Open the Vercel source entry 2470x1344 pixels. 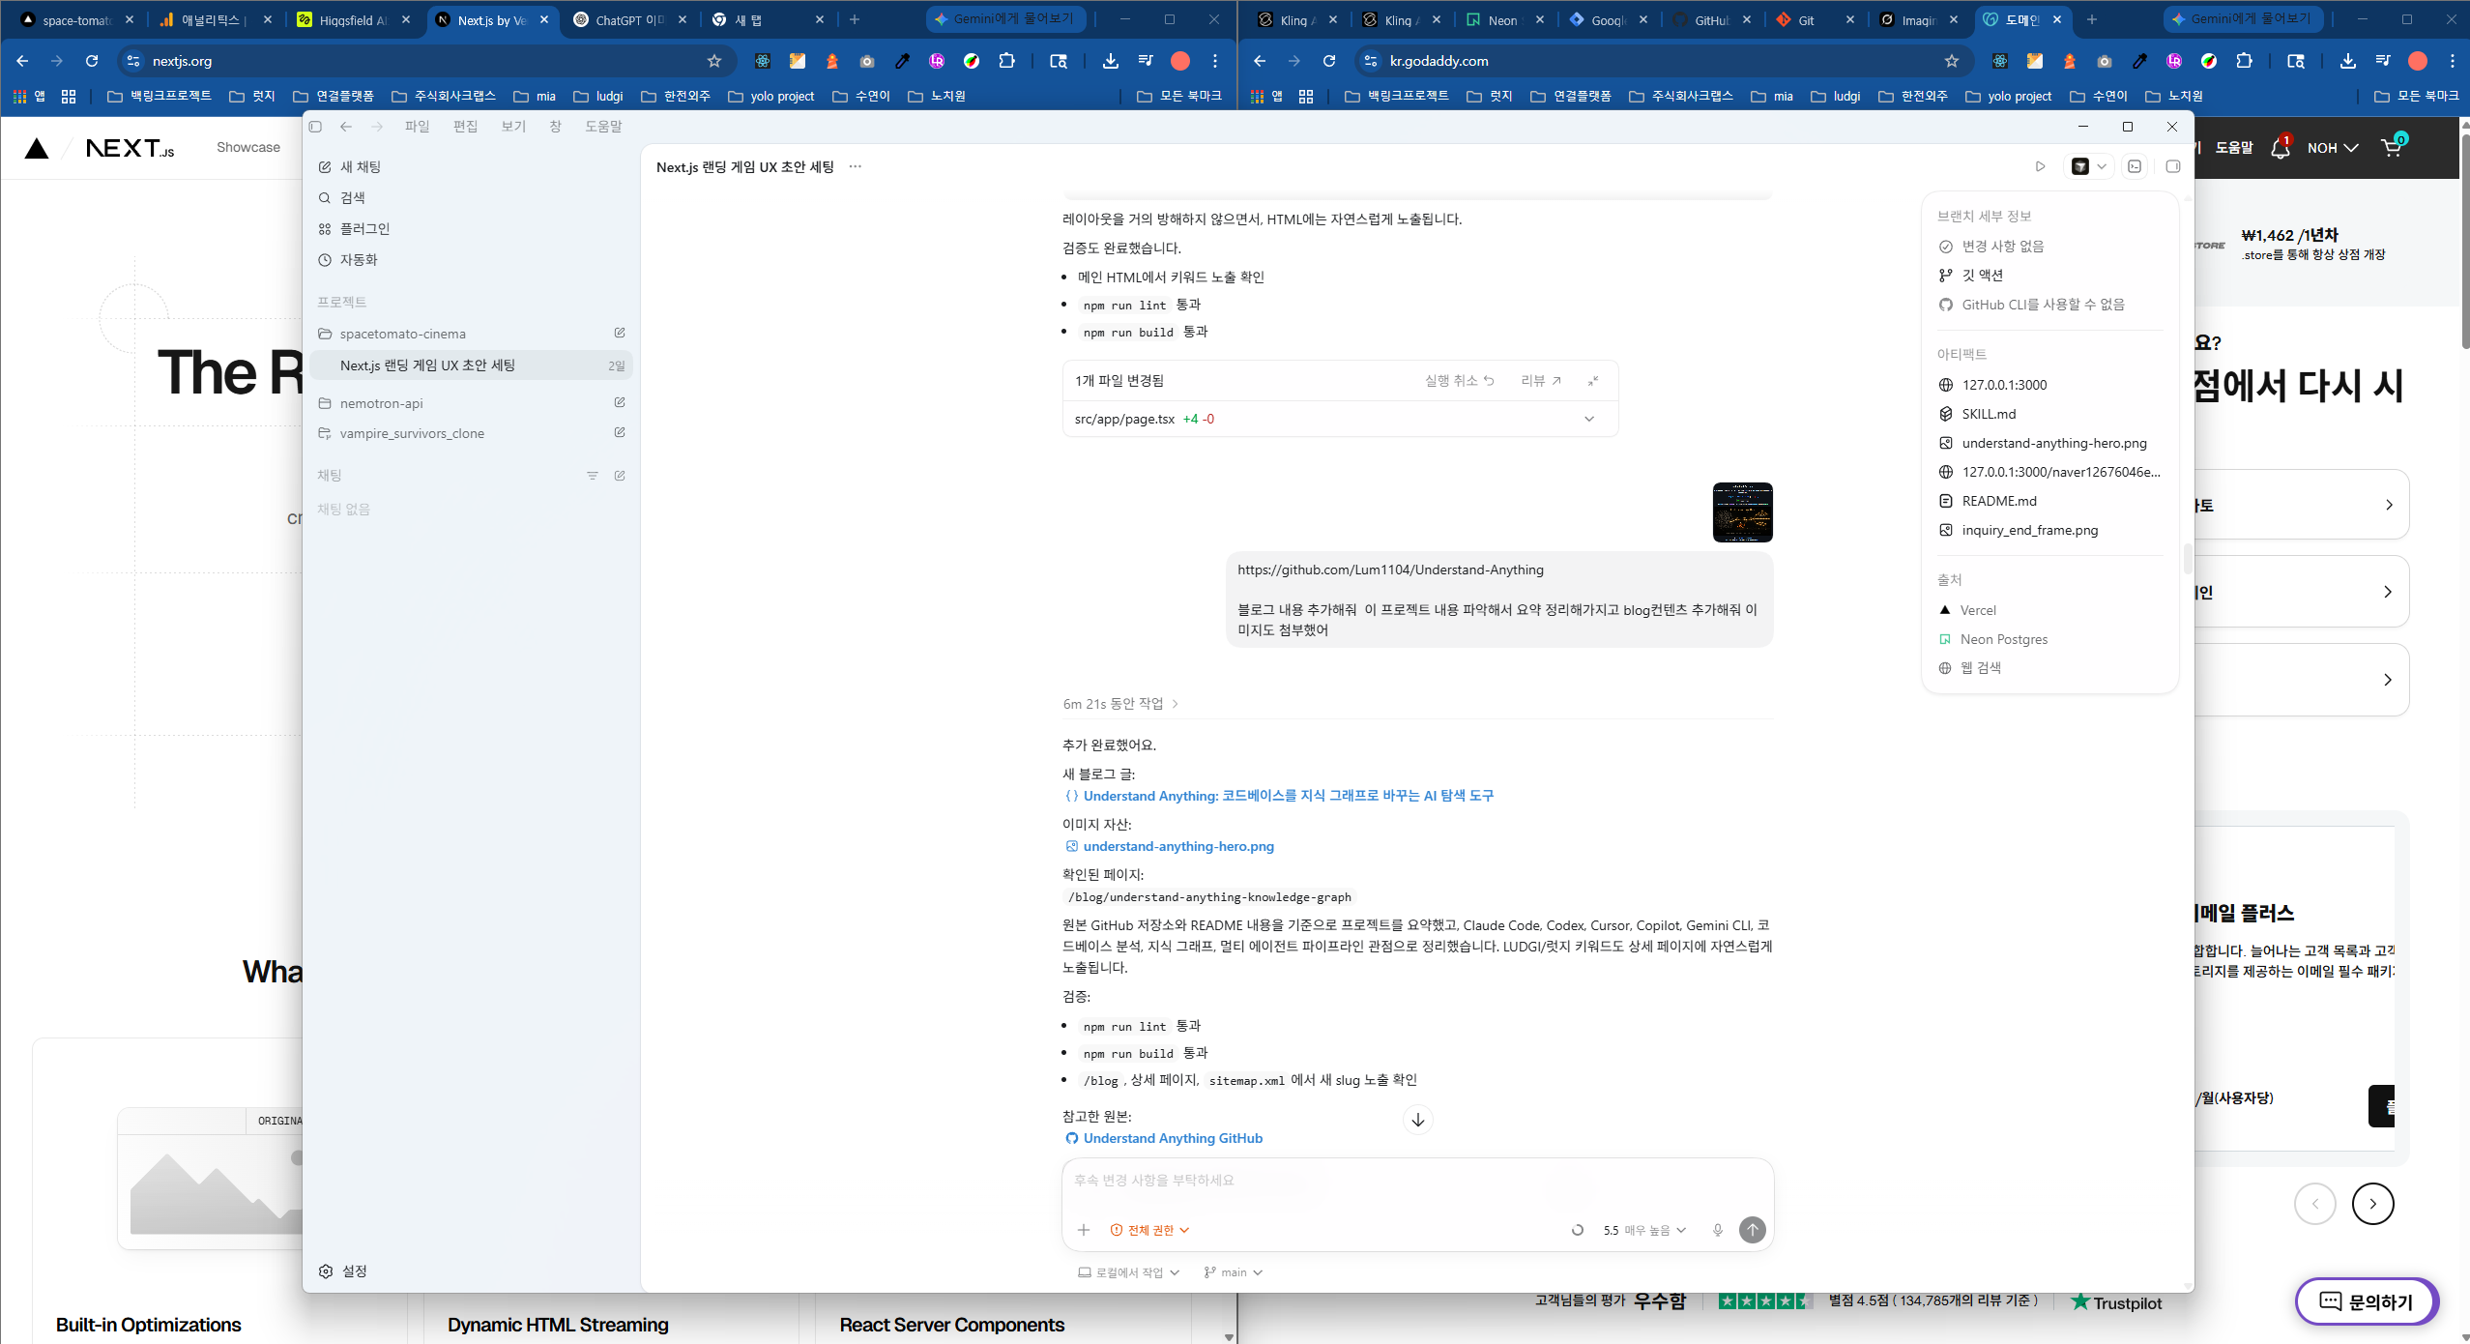coord(1967,610)
